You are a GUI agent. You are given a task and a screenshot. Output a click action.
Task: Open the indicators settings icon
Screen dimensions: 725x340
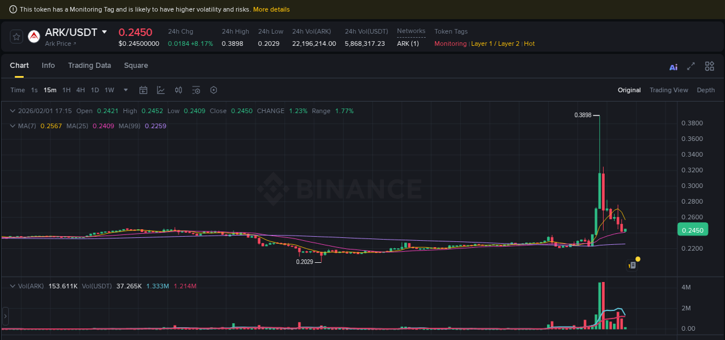pos(195,90)
